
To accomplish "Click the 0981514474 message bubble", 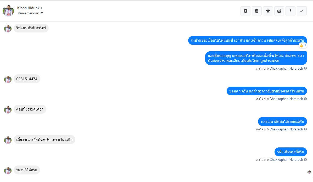I will pyautogui.click(x=27, y=79).
